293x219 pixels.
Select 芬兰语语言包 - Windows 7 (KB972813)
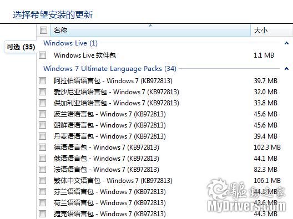pyautogui.click(x=110, y=192)
